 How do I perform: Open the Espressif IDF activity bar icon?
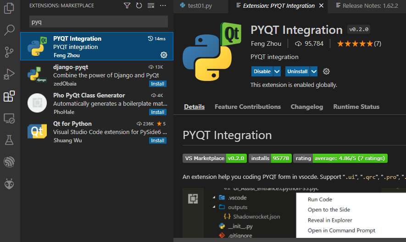(x=9, y=162)
